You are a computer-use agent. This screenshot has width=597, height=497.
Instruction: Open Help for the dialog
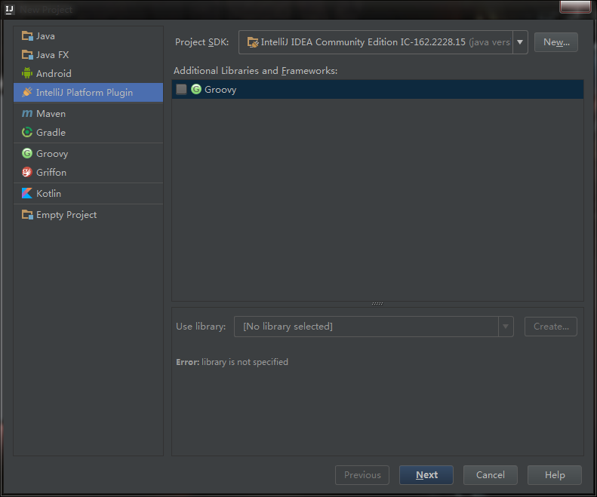click(x=555, y=475)
